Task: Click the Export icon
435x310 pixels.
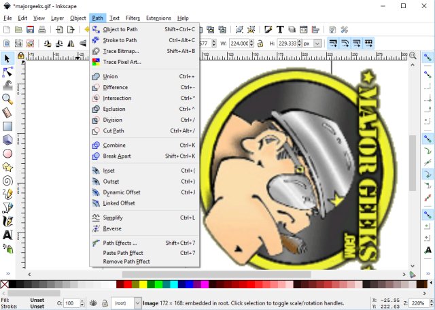Action: (x=71, y=29)
